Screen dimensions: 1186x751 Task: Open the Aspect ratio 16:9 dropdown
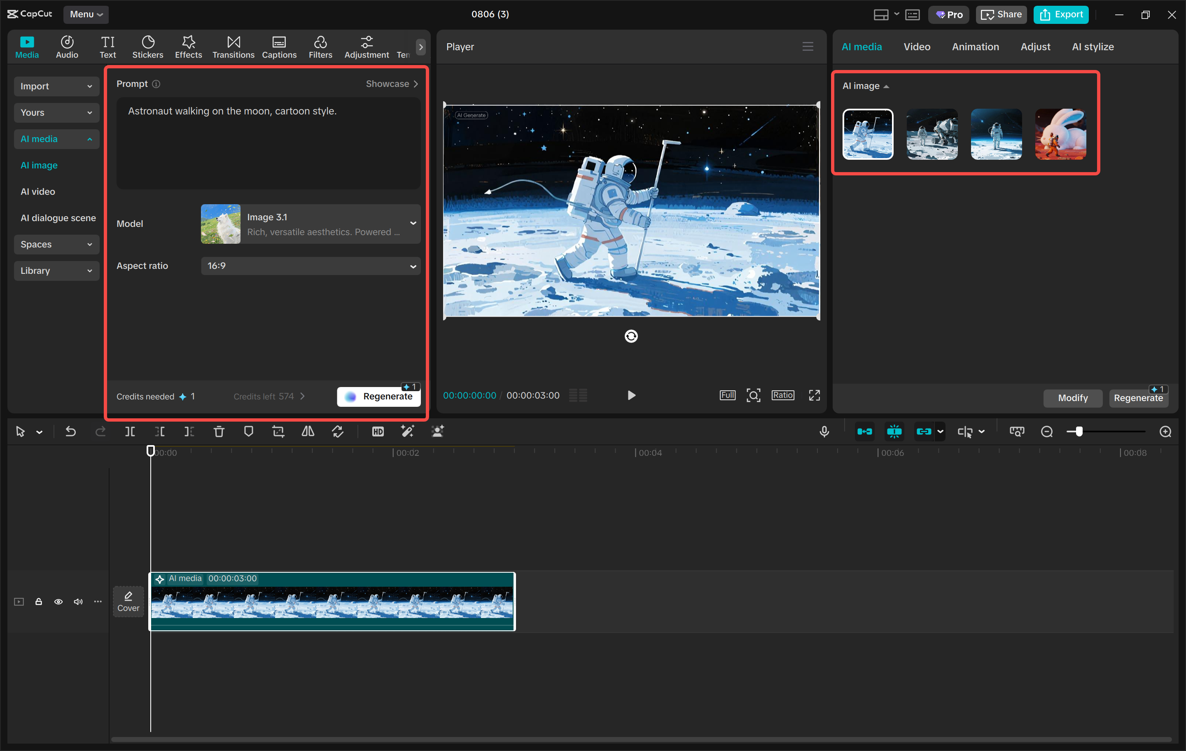[x=311, y=266]
